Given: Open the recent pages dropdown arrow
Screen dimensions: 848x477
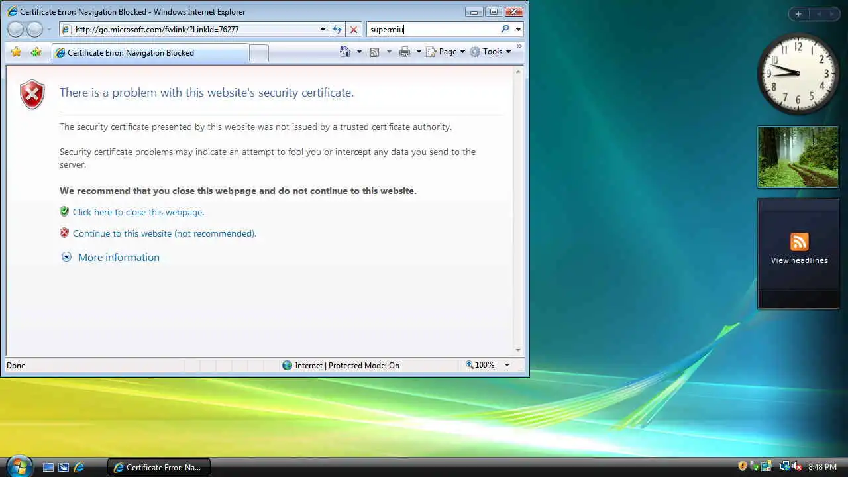Looking at the screenshot, I should pos(49,30).
